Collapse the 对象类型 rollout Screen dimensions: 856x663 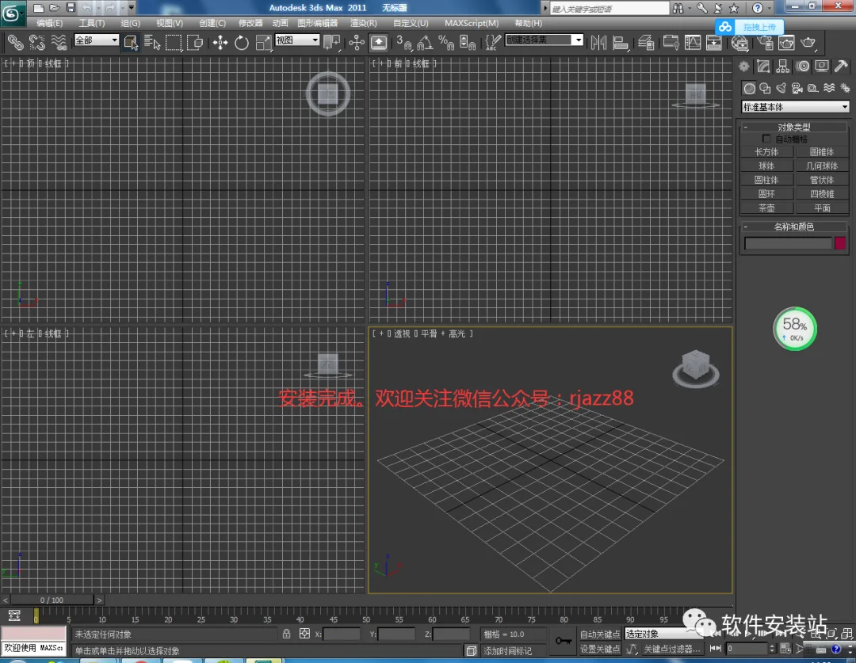pos(793,127)
